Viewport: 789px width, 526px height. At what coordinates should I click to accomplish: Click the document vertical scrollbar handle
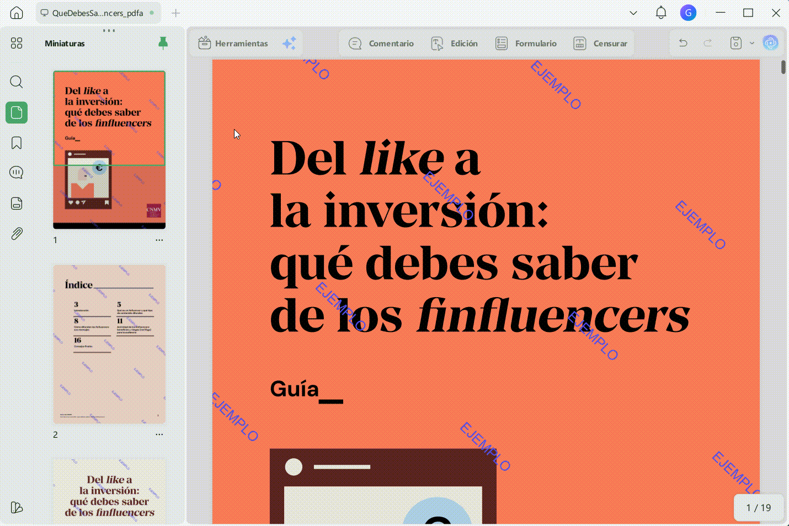(783, 67)
